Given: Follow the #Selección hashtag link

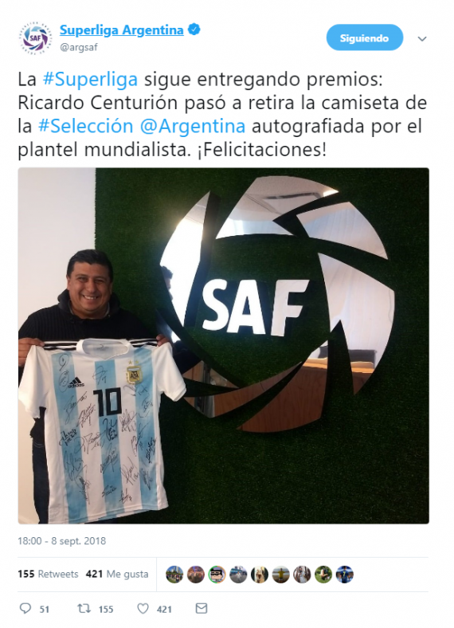Looking at the screenshot, I should (86, 126).
